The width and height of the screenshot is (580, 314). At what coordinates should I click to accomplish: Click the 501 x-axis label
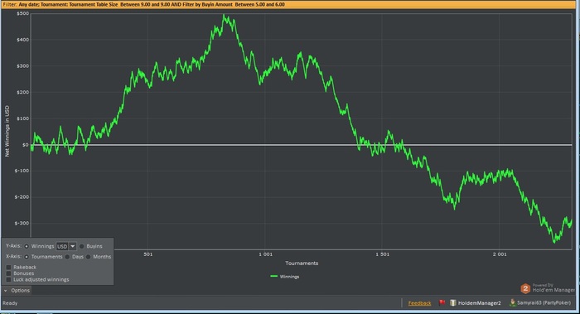(x=148, y=254)
